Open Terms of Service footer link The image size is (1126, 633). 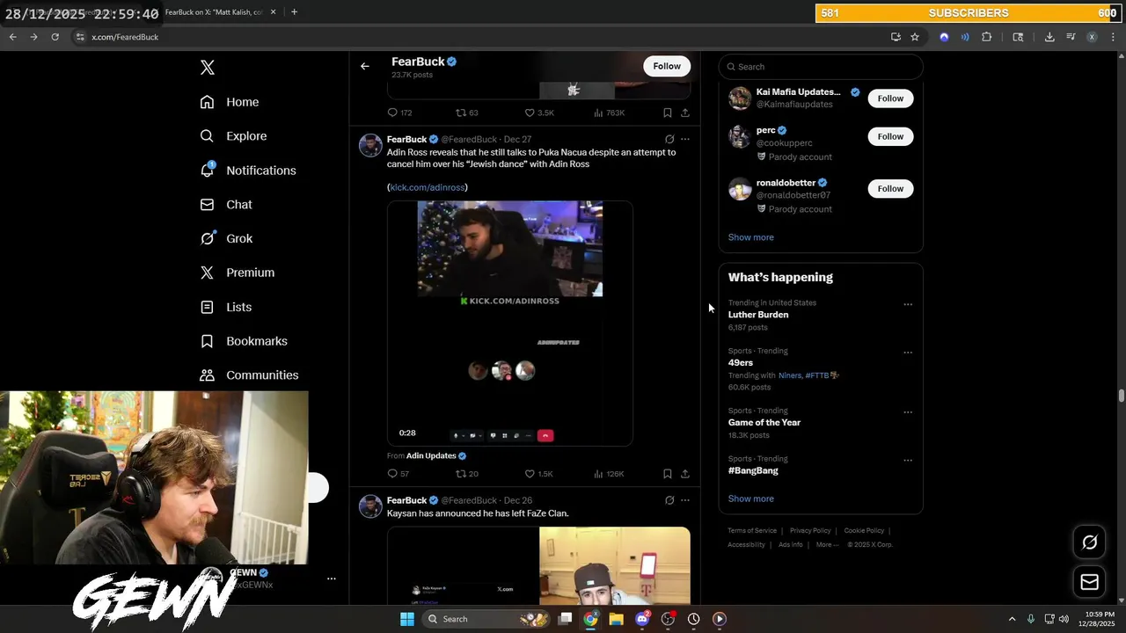[x=752, y=531]
